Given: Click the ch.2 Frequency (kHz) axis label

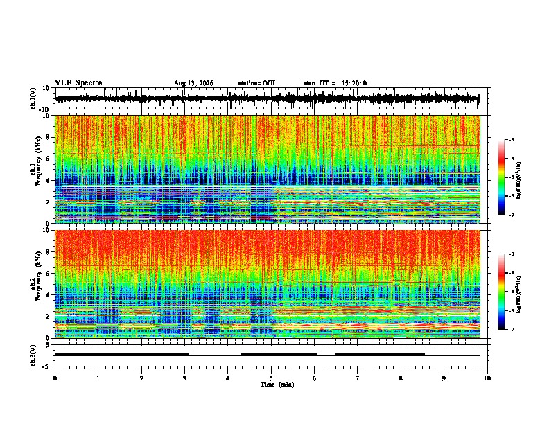Looking at the screenshot, I should 35,276.
